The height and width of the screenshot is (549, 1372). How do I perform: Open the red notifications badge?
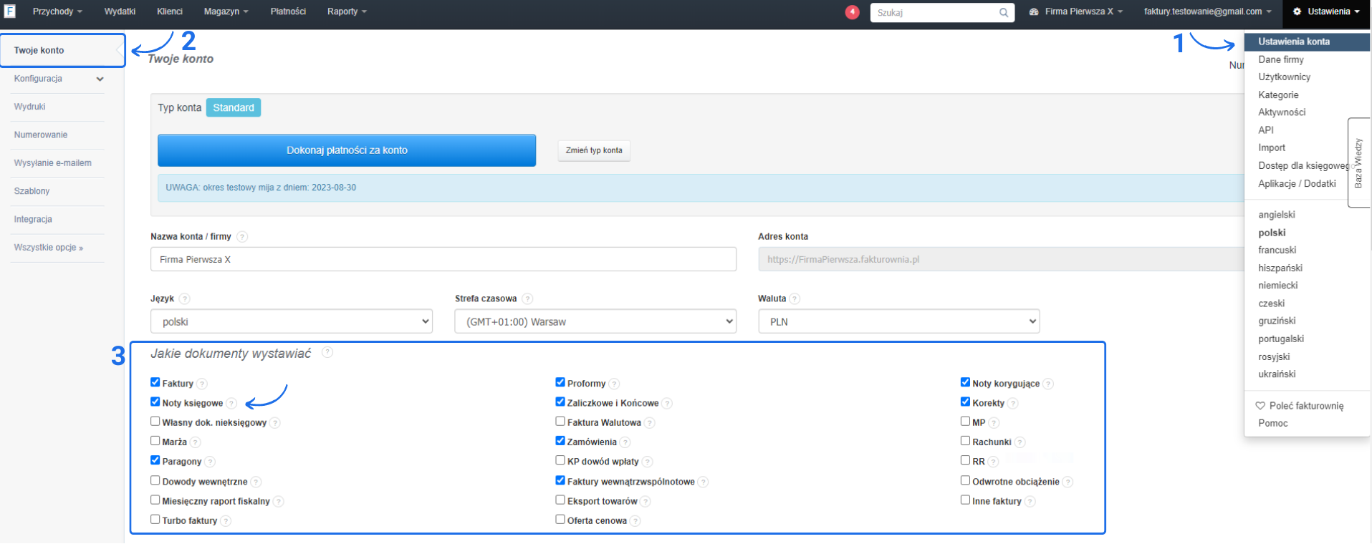(852, 12)
